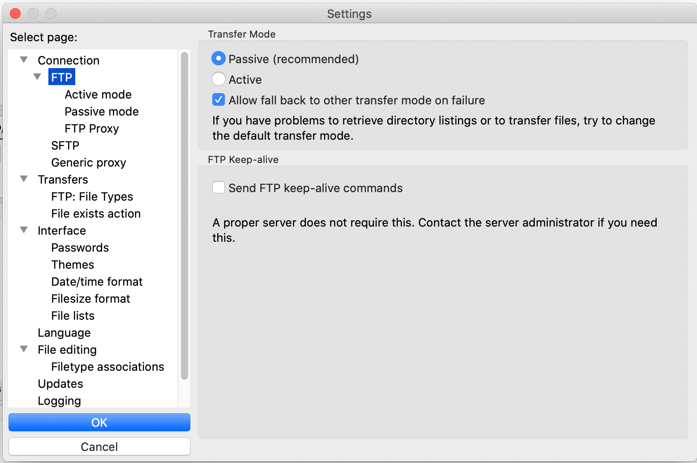697x463 pixels.
Task: Uncheck fall back to other transfer mode
Action: (218, 99)
